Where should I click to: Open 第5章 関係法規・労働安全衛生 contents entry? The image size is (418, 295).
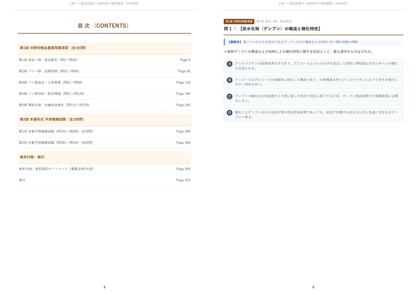pyautogui.click(x=104, y=105)
